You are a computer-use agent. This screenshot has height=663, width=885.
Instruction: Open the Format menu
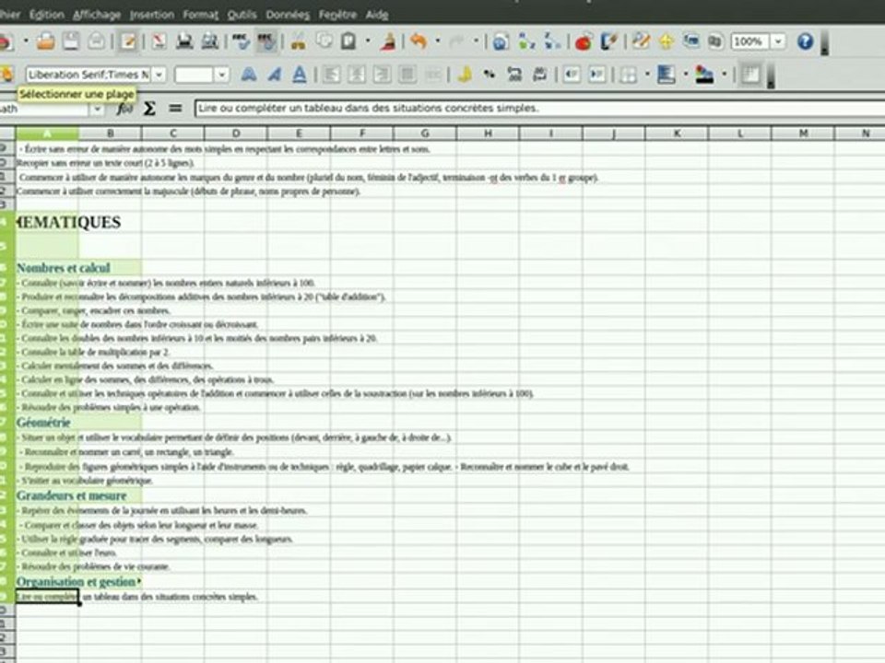click(201, 15)
